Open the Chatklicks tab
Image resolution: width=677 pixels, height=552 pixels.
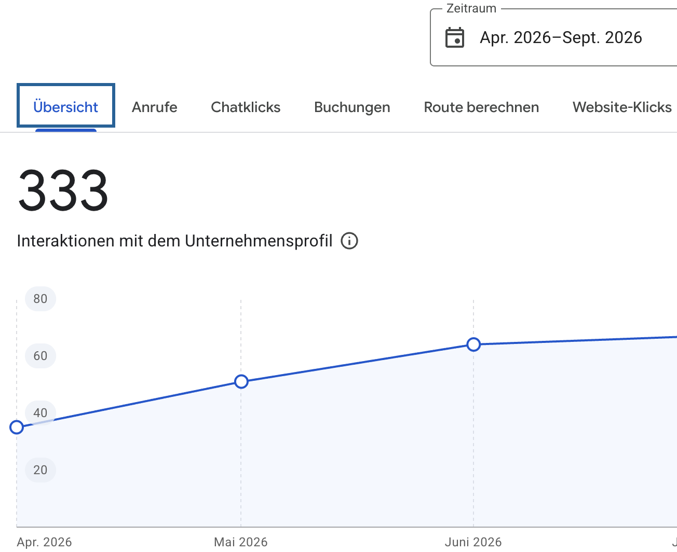click(246, 107)
